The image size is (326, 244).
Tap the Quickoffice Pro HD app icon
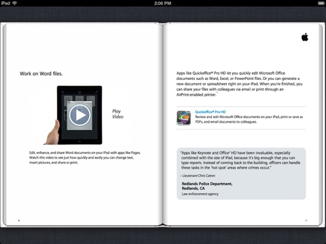[x=183, y=118]
